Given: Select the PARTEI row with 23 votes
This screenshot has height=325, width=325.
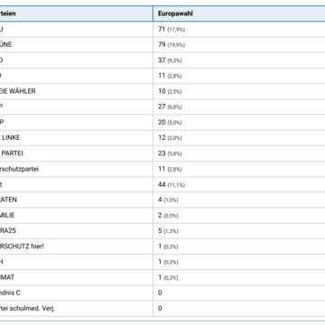Looking at the screenshot, I should (162, 153).
